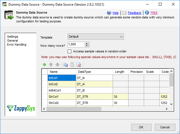Select the IntCol2 name cell
The height and width of the screenshot is (134, 180).
(x=62, y=84)
